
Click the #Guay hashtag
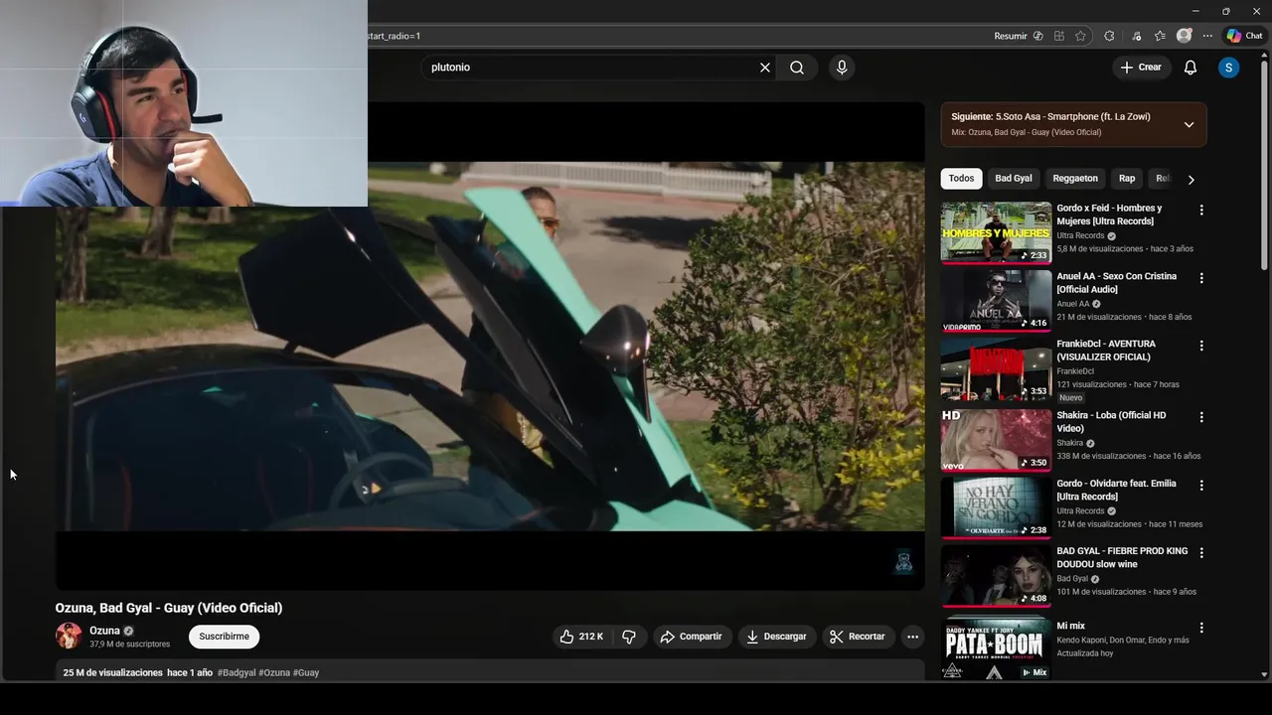point(307,672)
